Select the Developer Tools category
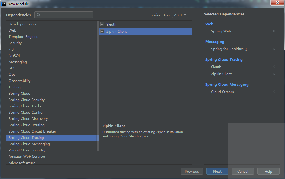The height and width of the screenshot is (179, 285). tap(22, 24)
